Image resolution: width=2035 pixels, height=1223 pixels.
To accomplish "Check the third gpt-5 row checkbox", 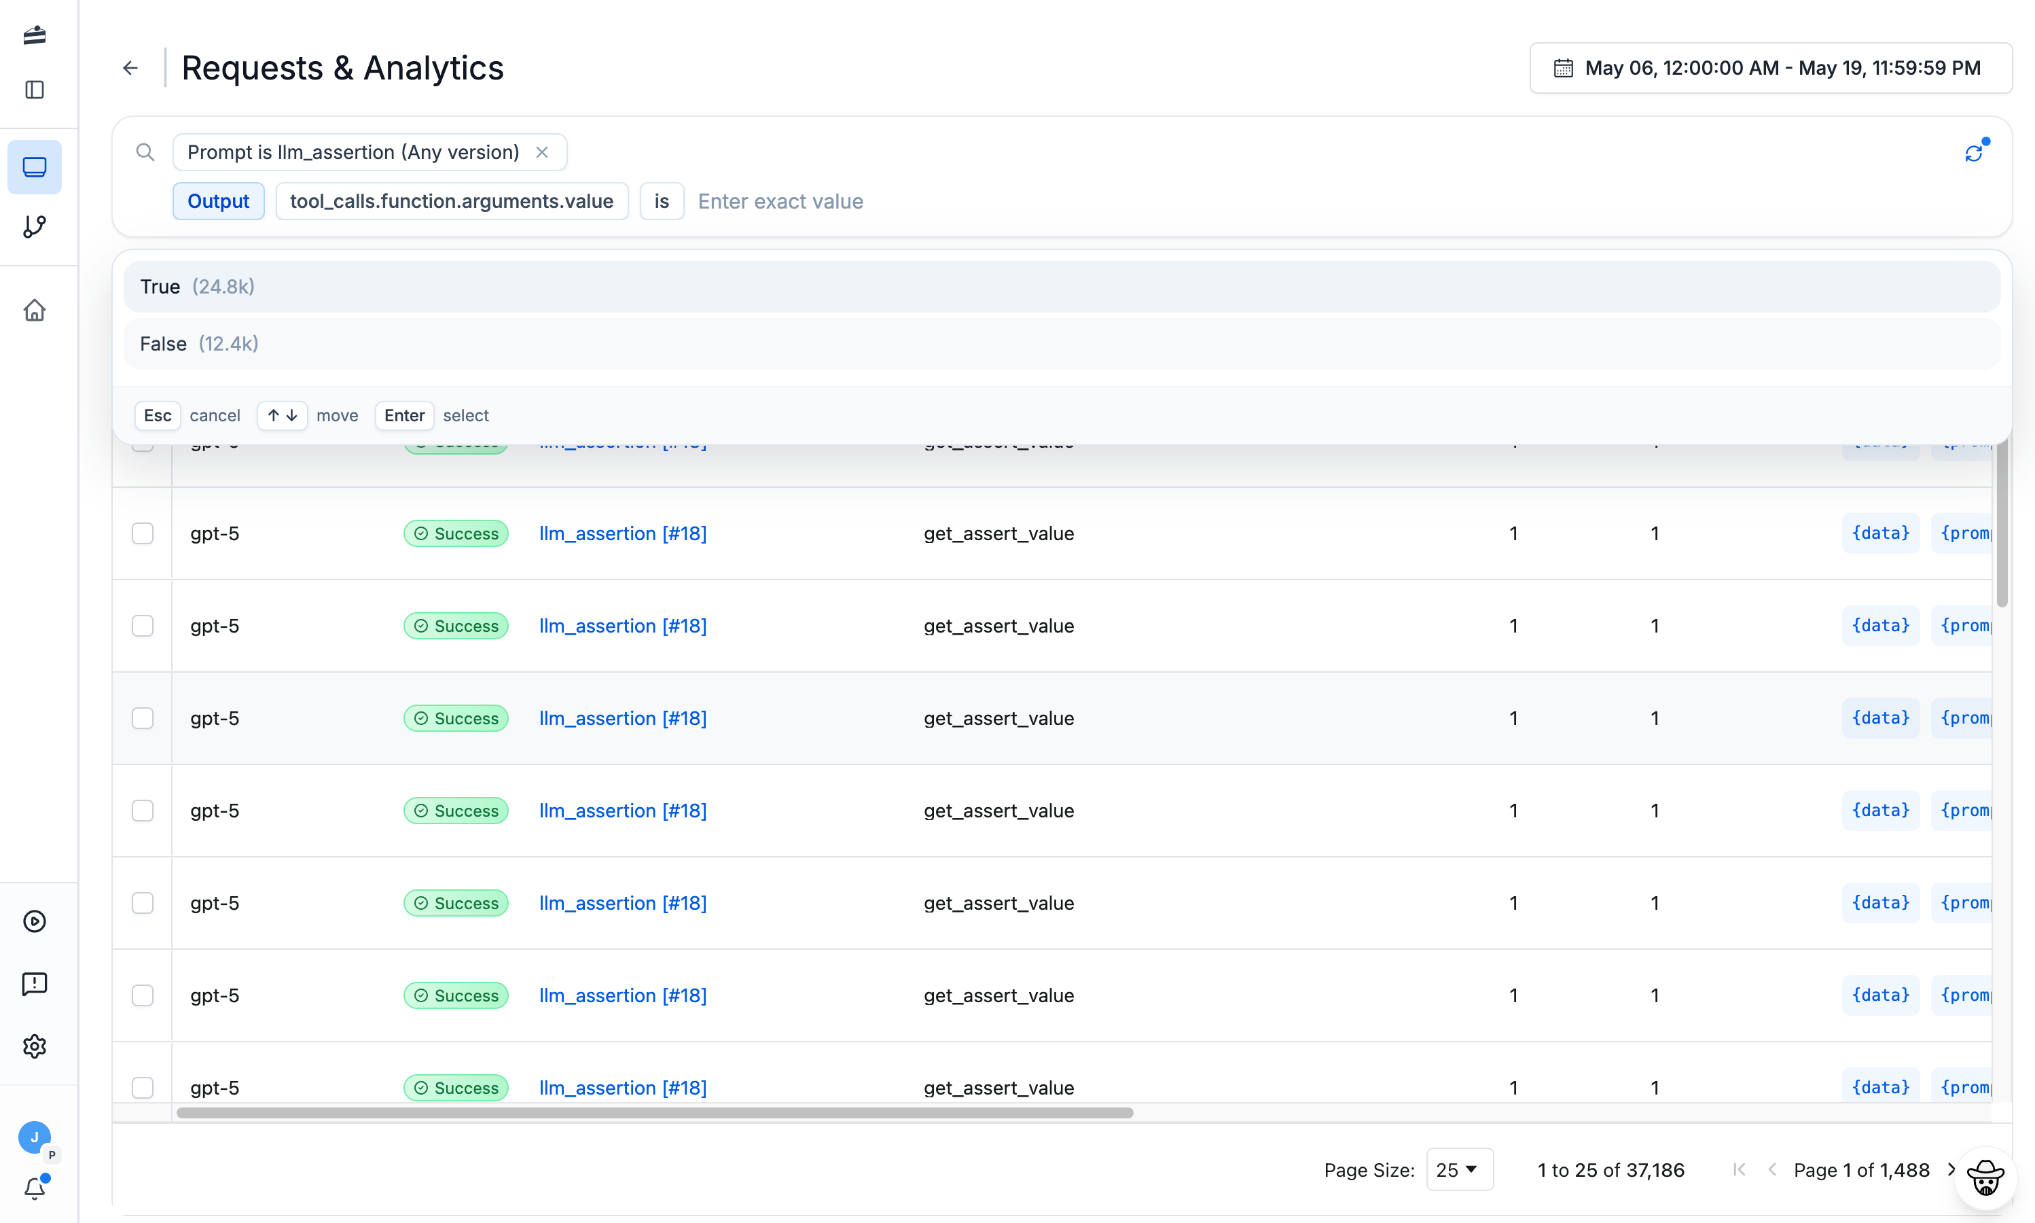I will click(x=143, y=717).
